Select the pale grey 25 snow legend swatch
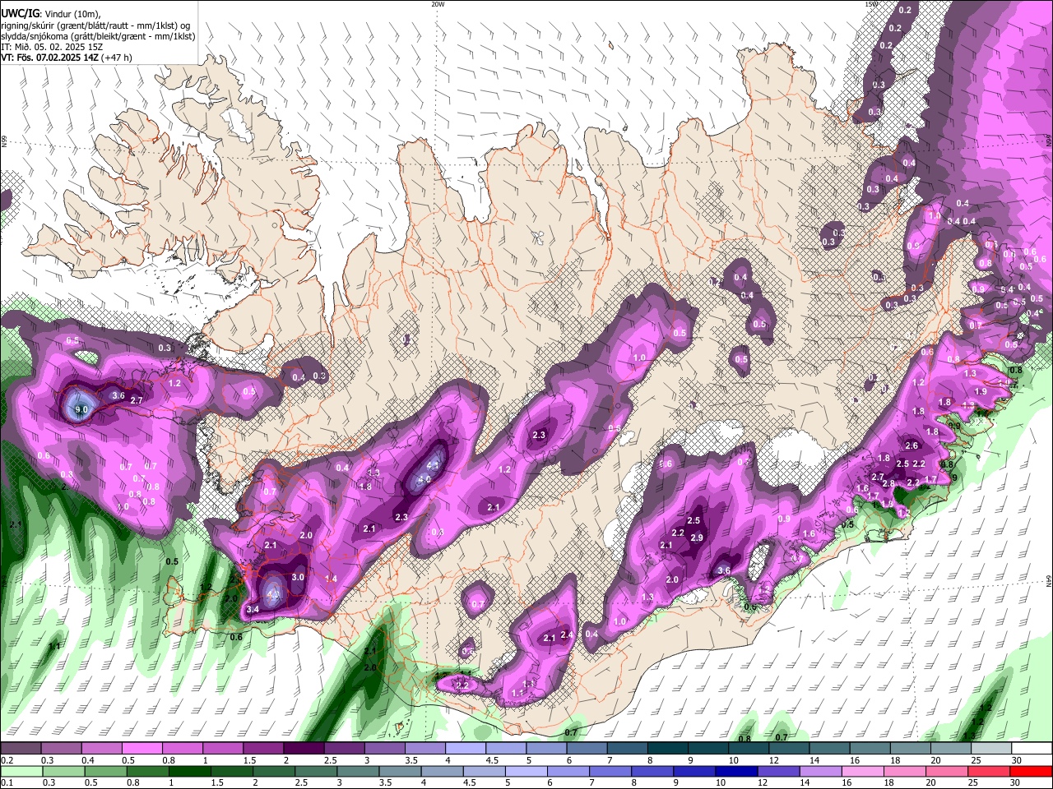Viewport: 1053px width, 789px height. 992,748
